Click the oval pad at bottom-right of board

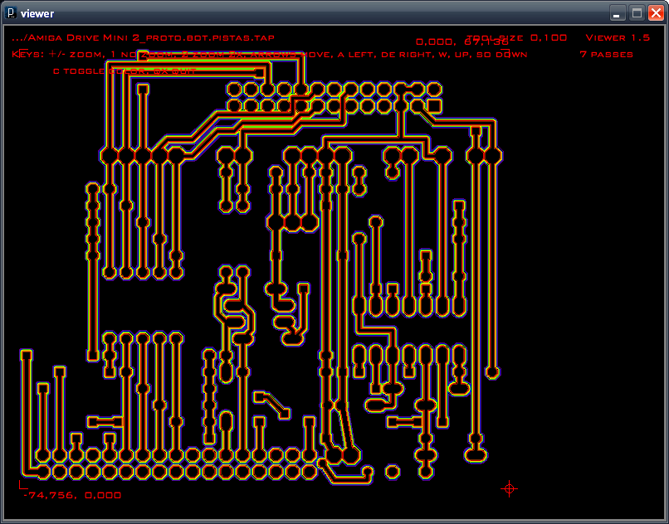coord(476,455)
